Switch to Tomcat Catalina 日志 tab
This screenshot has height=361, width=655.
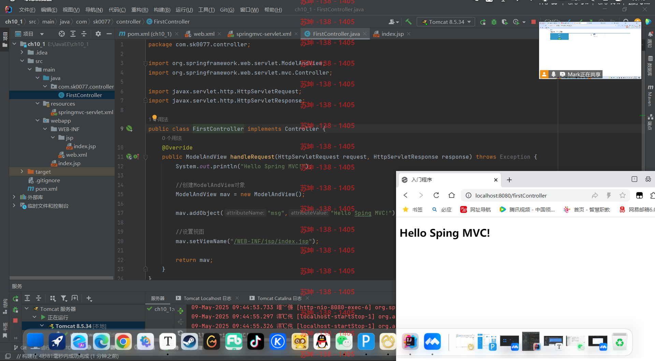(x=279, y=298)
